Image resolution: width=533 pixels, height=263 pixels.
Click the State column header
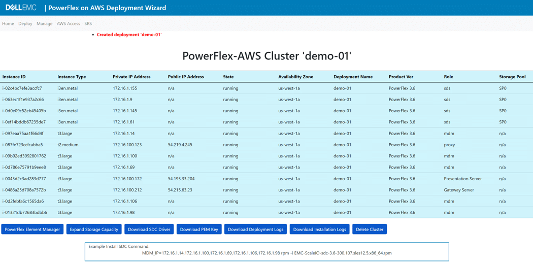[228, 77]
